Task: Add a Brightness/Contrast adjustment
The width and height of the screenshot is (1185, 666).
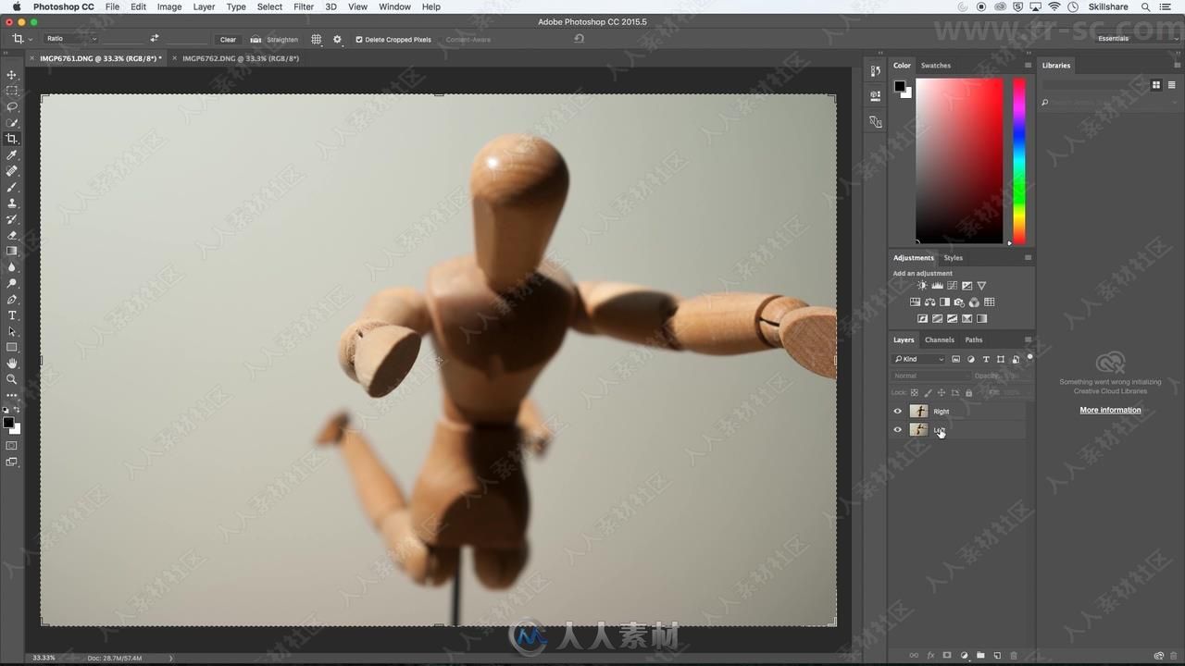Action: coord(922,286)
